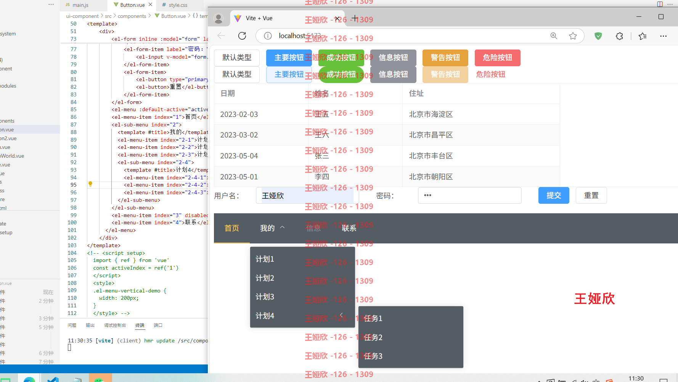Open HelloWorld.vue in the explorer
The width and height of the screenshot is (678, 382).
click(x=13, y=156)
